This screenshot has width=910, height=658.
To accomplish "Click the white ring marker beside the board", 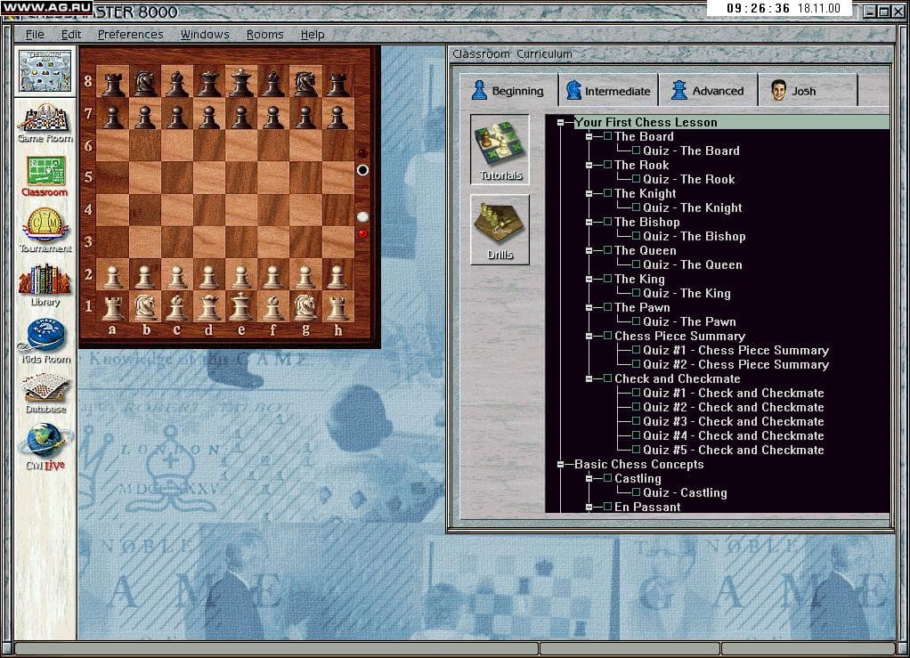I will coord(362,170).
